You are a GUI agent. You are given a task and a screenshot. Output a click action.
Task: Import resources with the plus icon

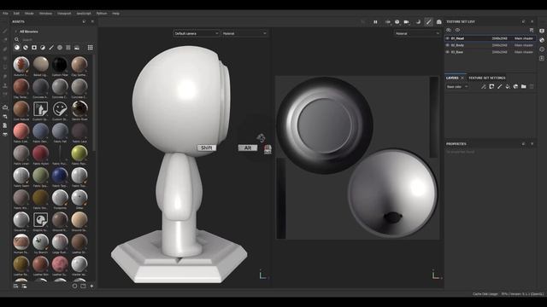(91, 287)
